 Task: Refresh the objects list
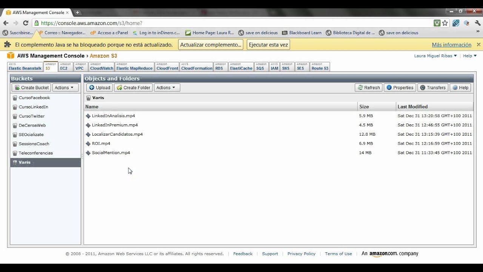[369, 88]
